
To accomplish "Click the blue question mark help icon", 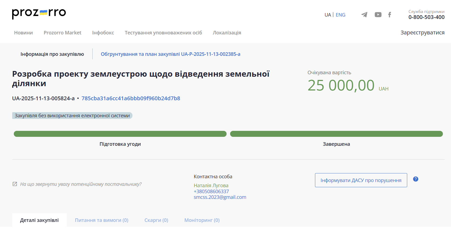I will 416,179.
